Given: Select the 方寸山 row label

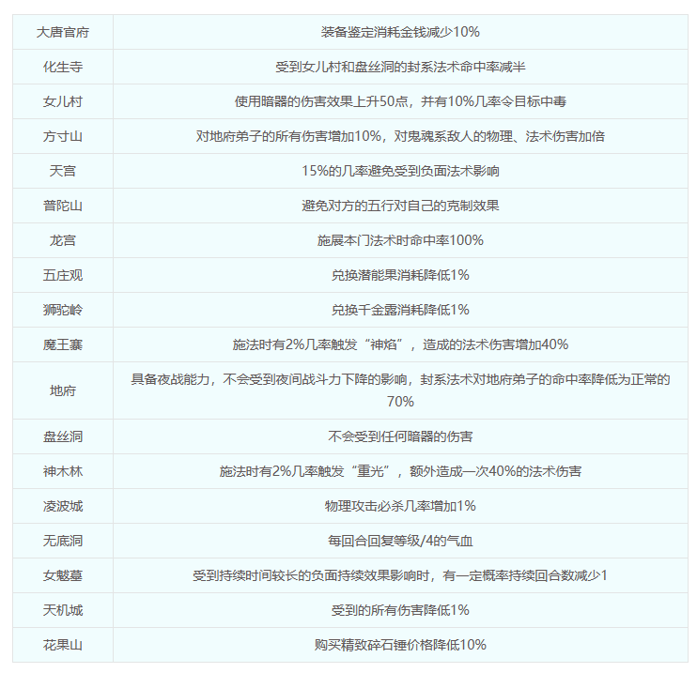Looking at the screenshot, I should (x=63, y=136).
